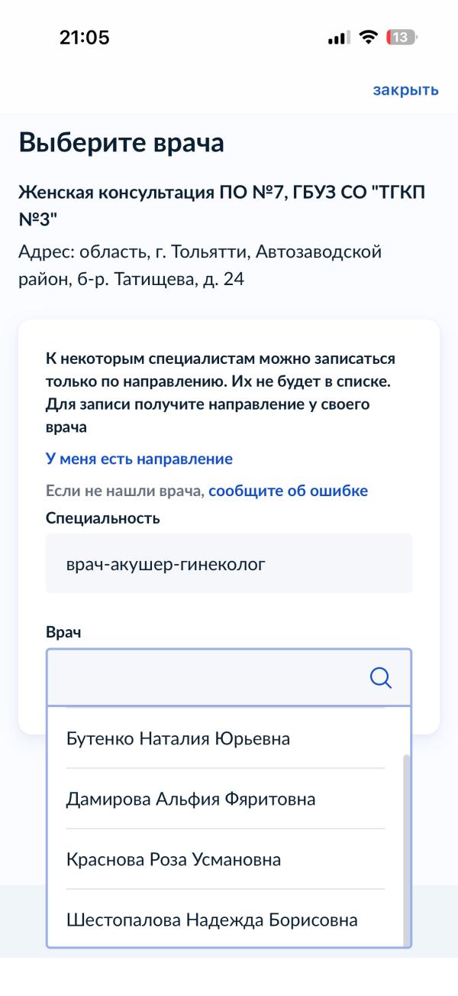Click the doctor list scrollbar
Image resolution: width=458 pixels, height=996 pixels.
(x=406, y=841)
